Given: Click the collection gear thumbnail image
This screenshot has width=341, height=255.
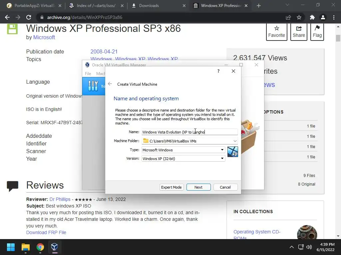Looking at the screenshot, I should click(307, 232).
